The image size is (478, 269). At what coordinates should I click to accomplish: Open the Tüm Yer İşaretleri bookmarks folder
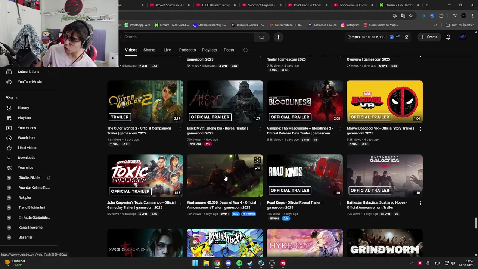[460, 25]
